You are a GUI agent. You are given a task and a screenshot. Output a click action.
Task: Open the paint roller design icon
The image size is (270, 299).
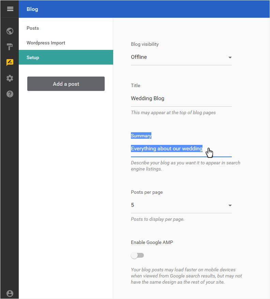(10, 47)
